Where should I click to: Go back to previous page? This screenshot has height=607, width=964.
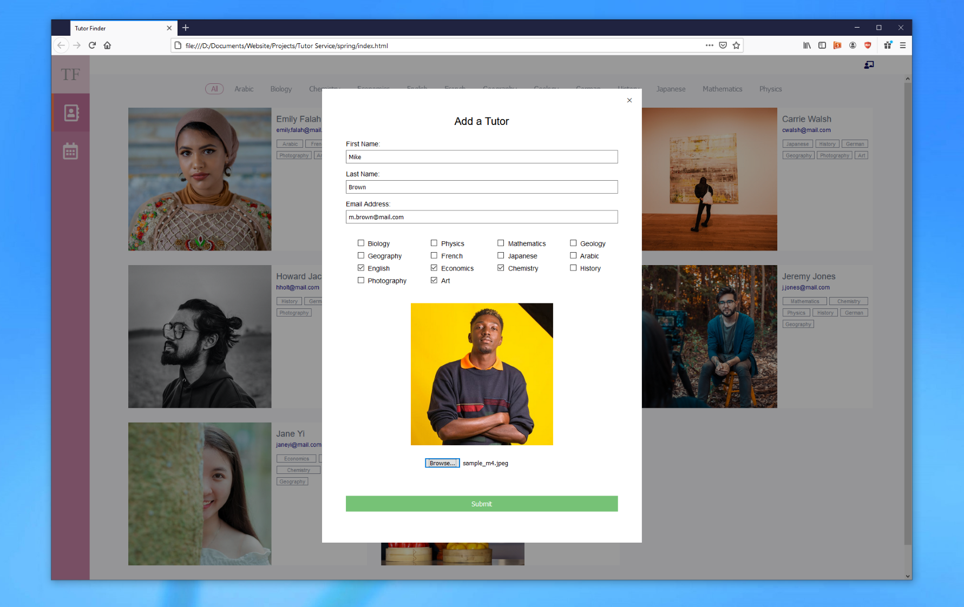tap(62, 45)
